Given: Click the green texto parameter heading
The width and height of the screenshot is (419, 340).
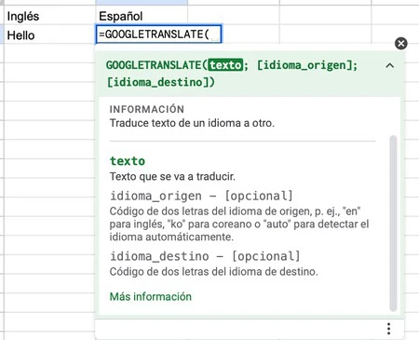Looking at the screenshot, I should [x=128, y=161].
